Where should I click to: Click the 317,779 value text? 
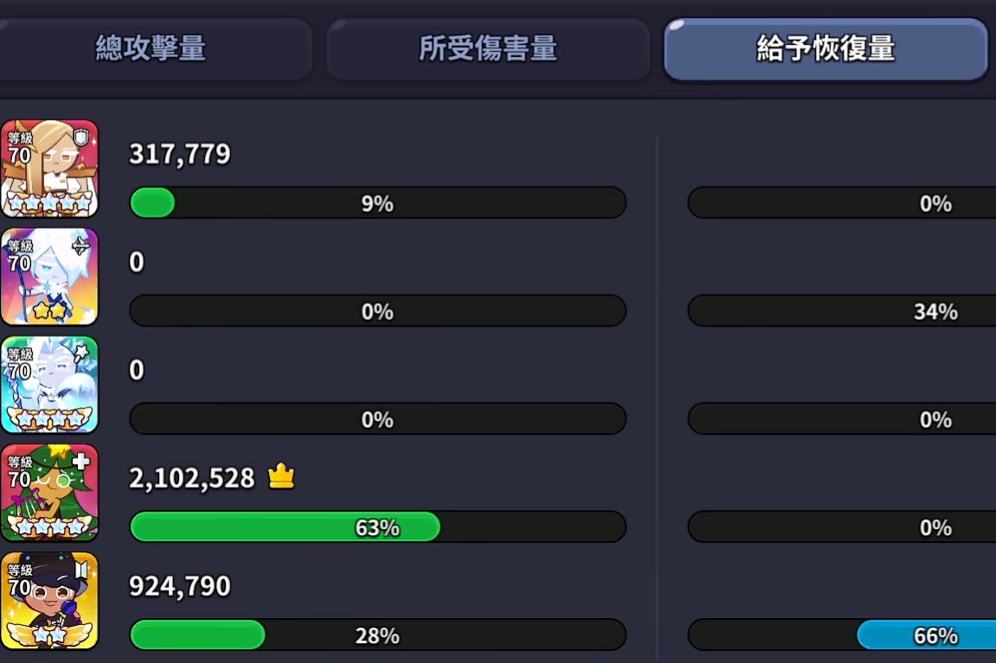(x=180, y=154)
